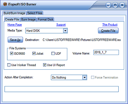Click the Media Type label

[15, 30]
